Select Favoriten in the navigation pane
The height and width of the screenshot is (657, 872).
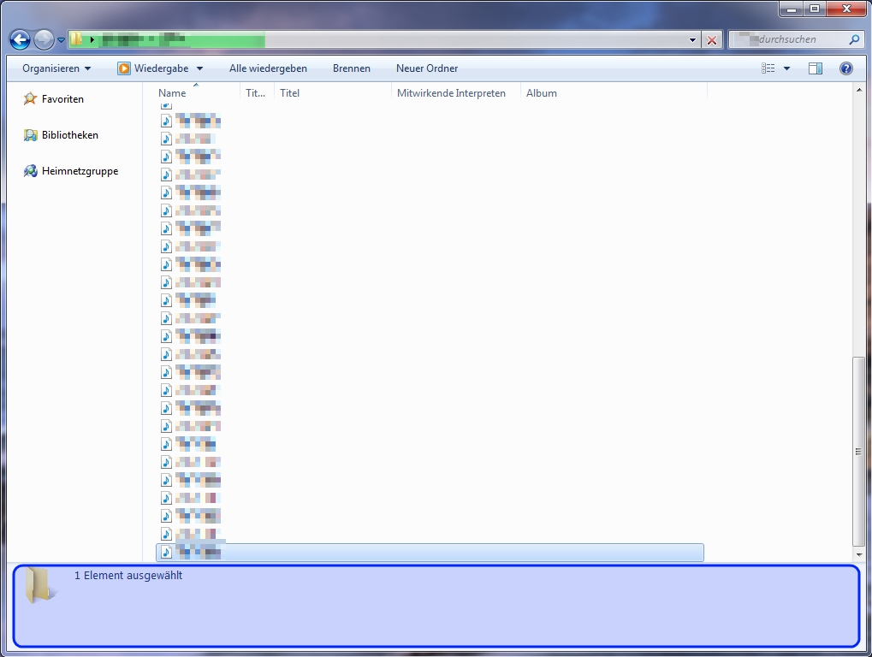coord(62,99)
